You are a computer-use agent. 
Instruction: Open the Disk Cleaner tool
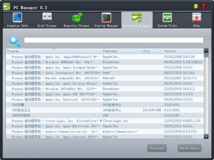tap(47, 20)
